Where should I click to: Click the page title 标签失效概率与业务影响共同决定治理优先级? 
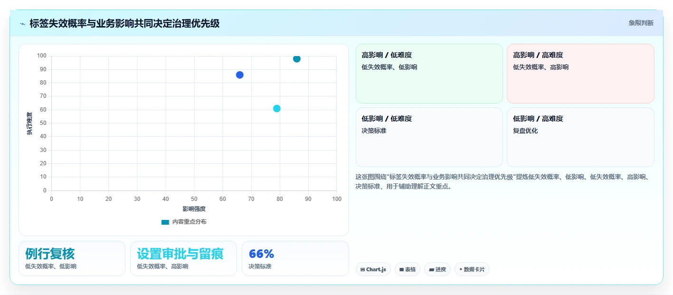coord(124,23)
